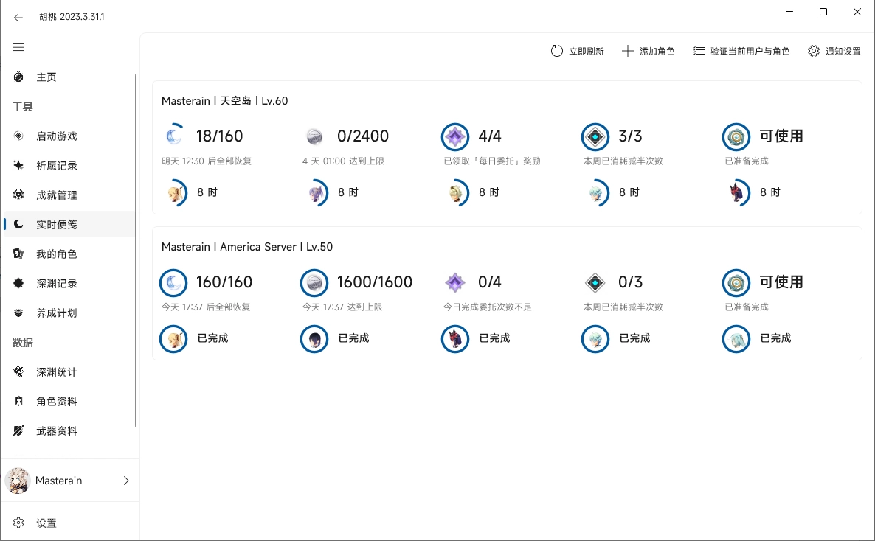The image size is (875, 541).
Task: Open 通知设置 notification settings
Action: 834,51
